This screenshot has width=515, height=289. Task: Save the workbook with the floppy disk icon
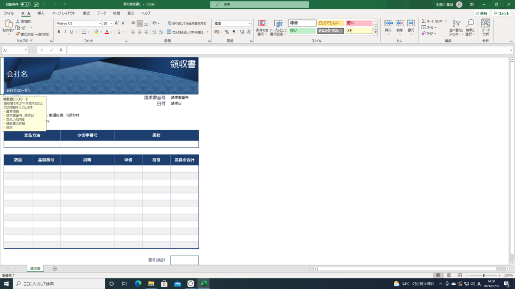[x=36, y=4]
